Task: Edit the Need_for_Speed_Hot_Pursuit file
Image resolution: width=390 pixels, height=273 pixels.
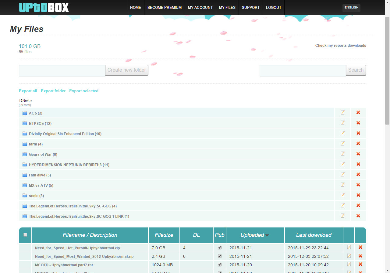Action: (x=349, y=247)
